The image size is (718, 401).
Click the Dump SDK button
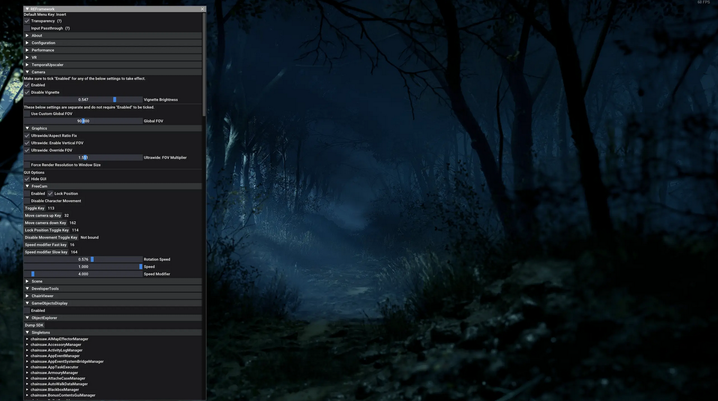(34, 325)
